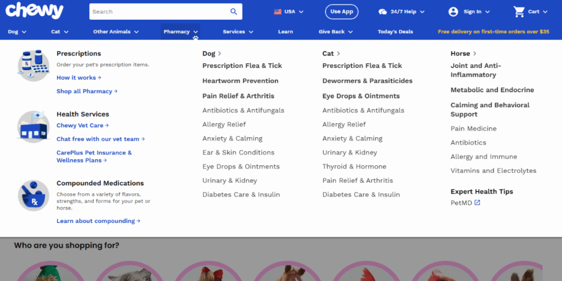Screen dimensions: 562x281
Task: Open Today's Deals from navigation
Action: pos(395,32)
